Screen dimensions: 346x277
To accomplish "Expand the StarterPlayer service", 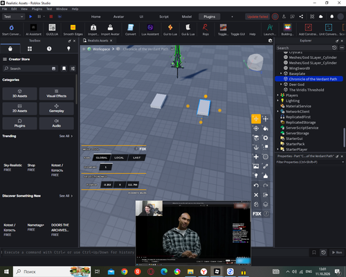I will point(277,150).
